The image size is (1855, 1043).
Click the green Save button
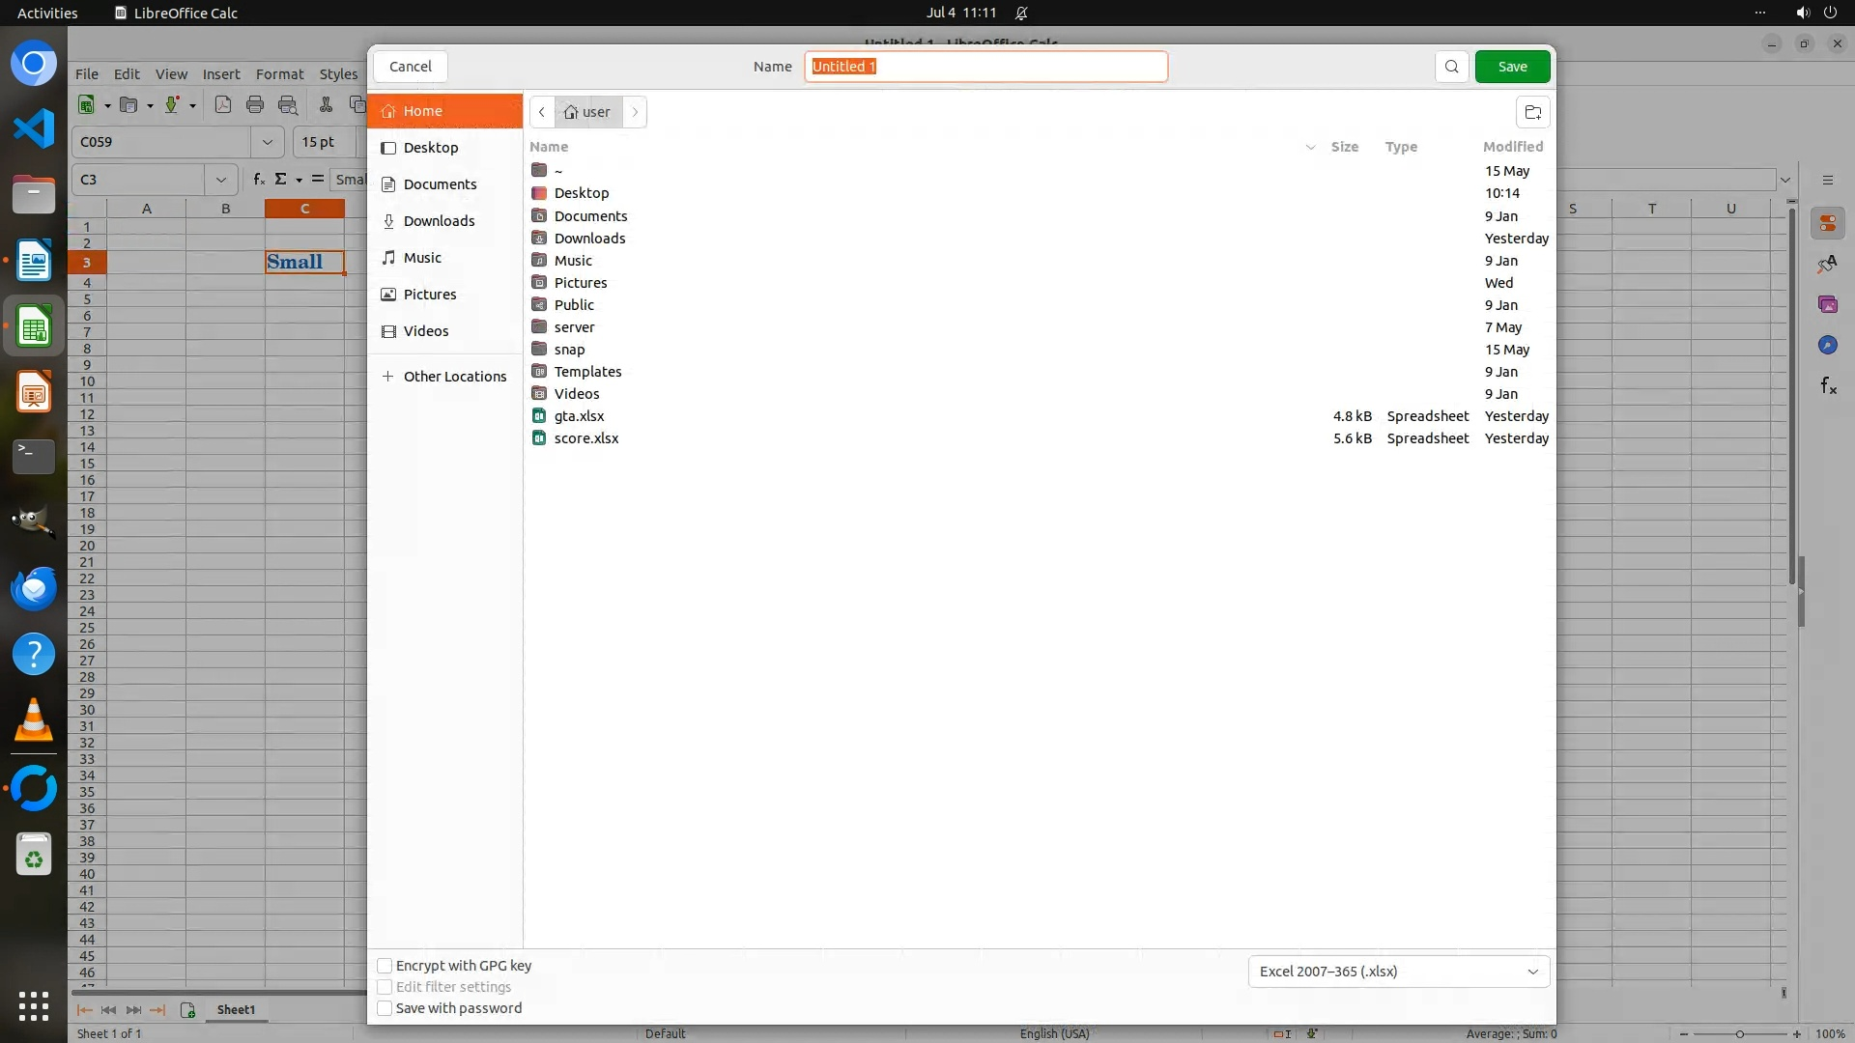pyautogui.click(x=1512, y=67)
